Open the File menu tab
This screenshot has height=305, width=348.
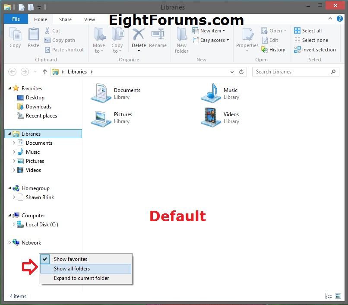pyautogui.click(x=16, y=19)
